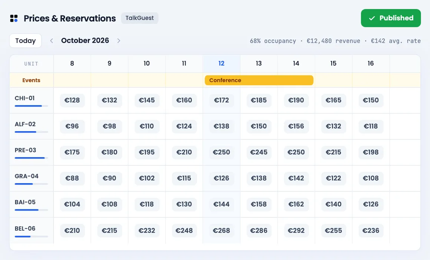Edit BEL-06 price €292 on day 14
The image size is (430, 260).
[x=296, y=231]
